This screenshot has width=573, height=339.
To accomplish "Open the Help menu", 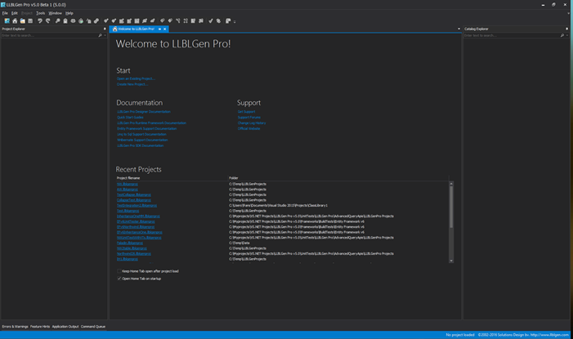I will pyautogui.click(x=69, y=13).
